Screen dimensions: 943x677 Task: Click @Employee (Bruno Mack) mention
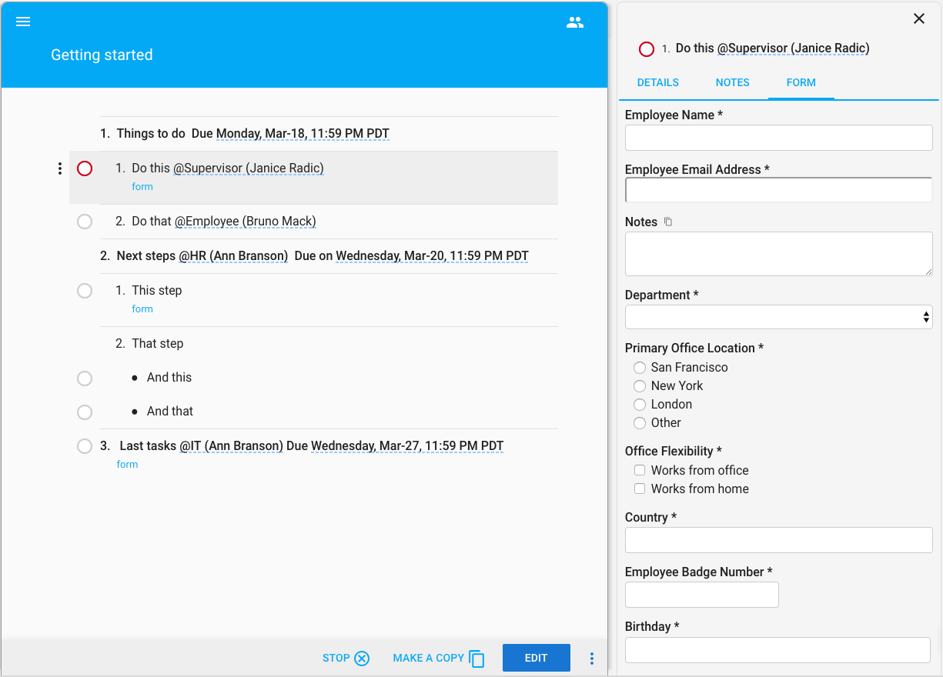[x=246, y=222]
